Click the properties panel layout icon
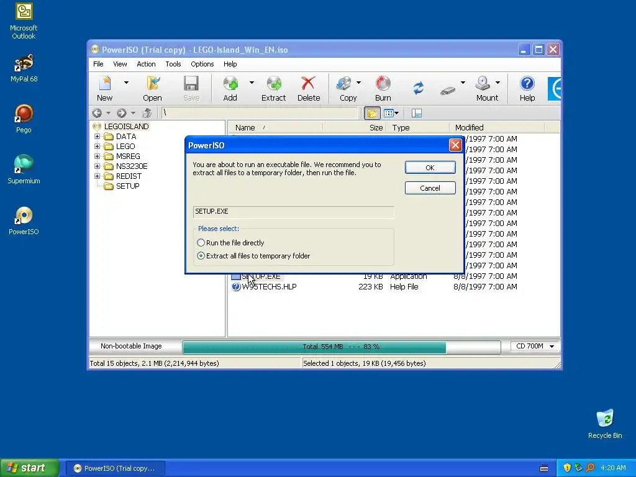Screen dimensions: 636x477 [x=417, y=113]
